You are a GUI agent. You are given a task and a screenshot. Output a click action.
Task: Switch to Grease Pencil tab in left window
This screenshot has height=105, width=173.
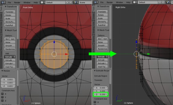(x=1, y=51)
